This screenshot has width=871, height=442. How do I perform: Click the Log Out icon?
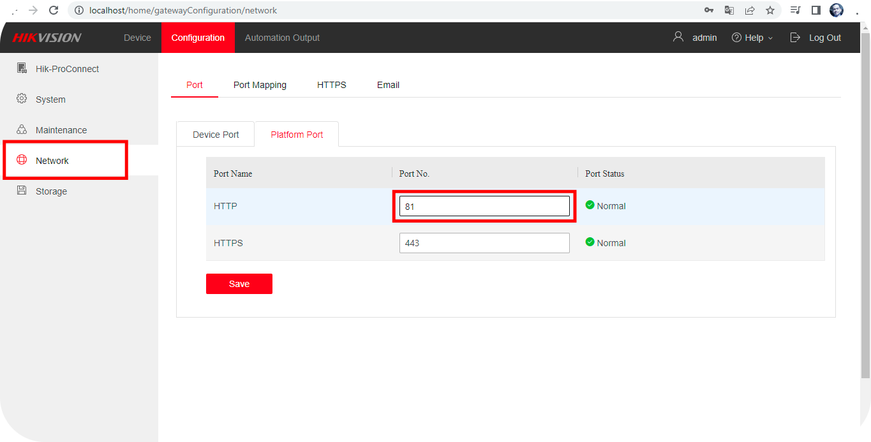coord(795,38)
